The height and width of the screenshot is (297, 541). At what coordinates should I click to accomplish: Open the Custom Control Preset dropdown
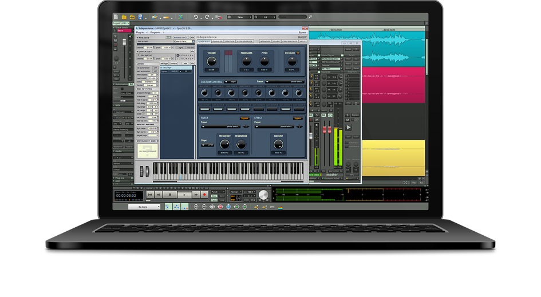[x=285, y=82]
